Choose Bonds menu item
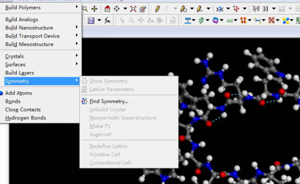300x184 pixels. pos(40,101)
